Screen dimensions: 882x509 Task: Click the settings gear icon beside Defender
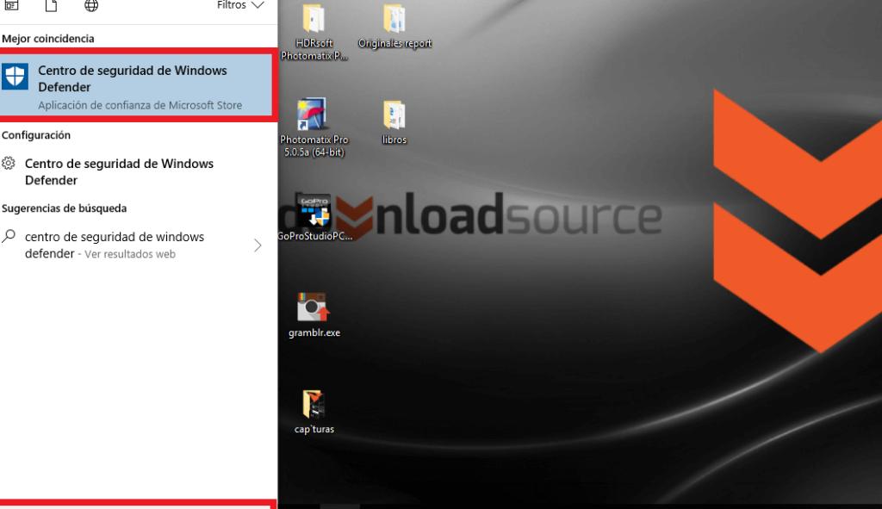point(9,164)
